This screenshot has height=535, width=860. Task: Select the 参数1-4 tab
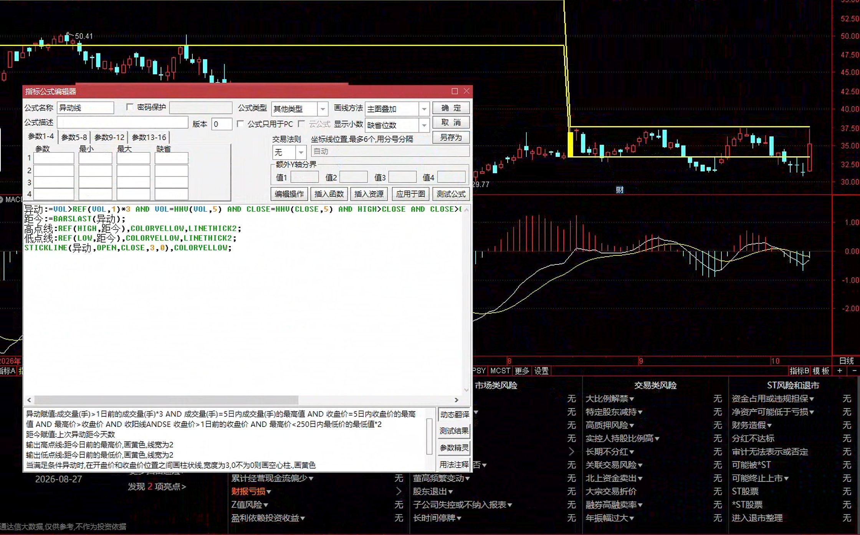(x=41, y=137)
